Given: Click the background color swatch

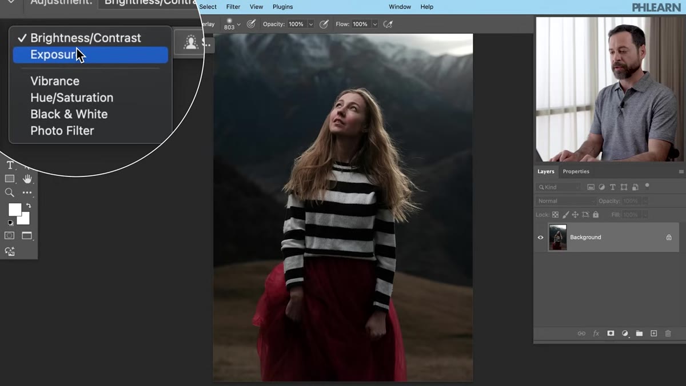Looking at the screenshot, I should click(25, 219).
